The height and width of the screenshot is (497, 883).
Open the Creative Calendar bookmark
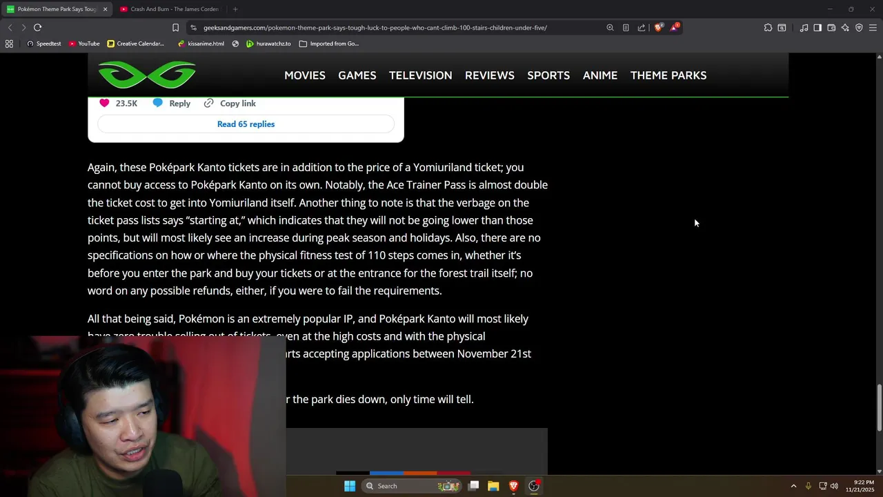click(x=136, y=43)
